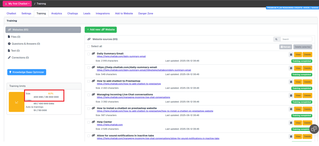Click calendar icon for Managing incoming Live Chat conversations
319x146 pixels.
(291, 95)
